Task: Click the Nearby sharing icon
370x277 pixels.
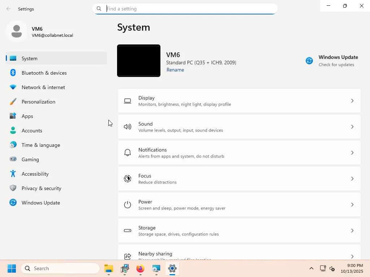Action: (x=128, y=256)
